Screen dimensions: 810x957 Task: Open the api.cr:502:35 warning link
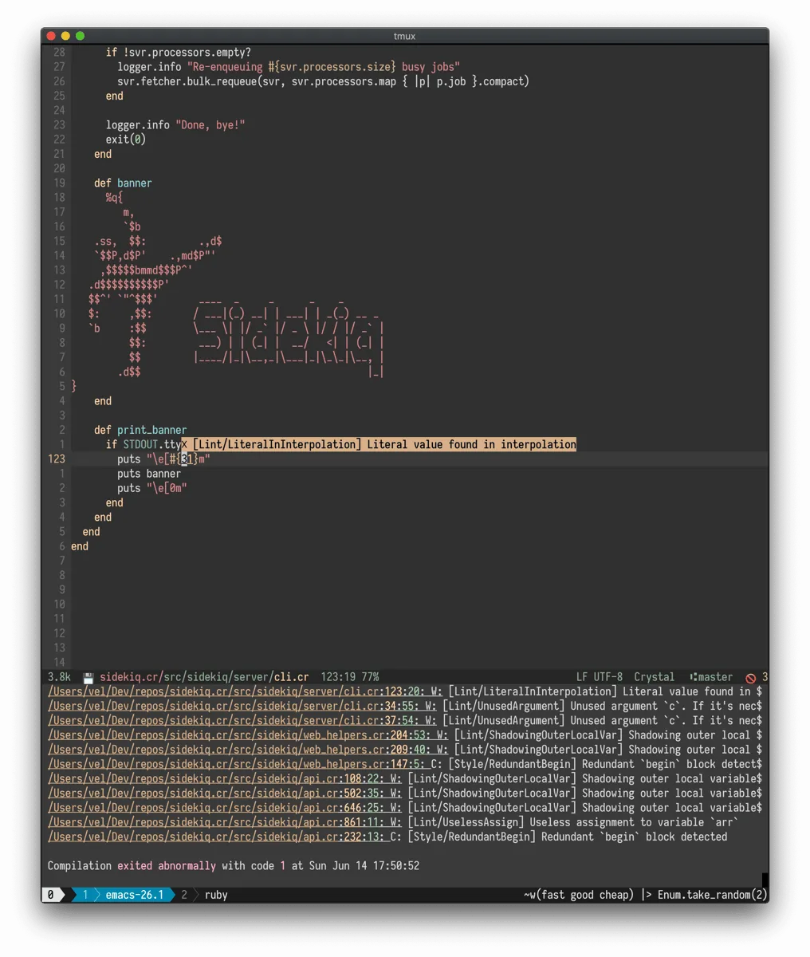click(x=224, y=793)
